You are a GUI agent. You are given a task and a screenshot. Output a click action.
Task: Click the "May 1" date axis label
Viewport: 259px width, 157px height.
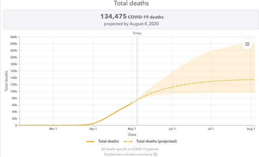132,129
